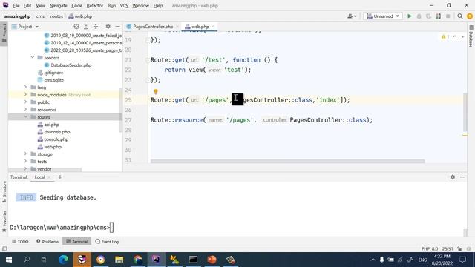Open the Refactor menu
Image resolution: width=475 pixels, height=267 pixels.
(x=95, y=5)
